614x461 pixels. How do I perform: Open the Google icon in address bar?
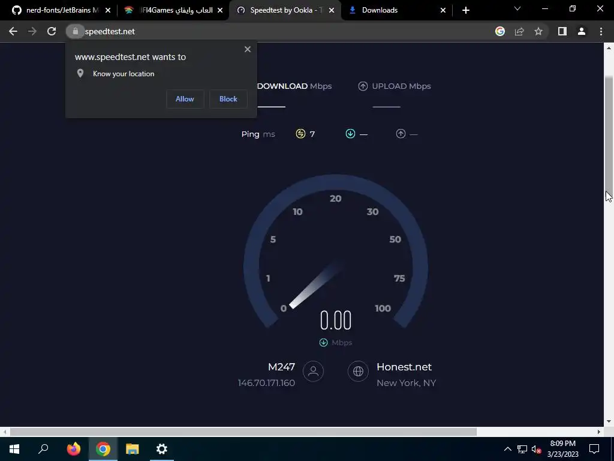[500, 31]
